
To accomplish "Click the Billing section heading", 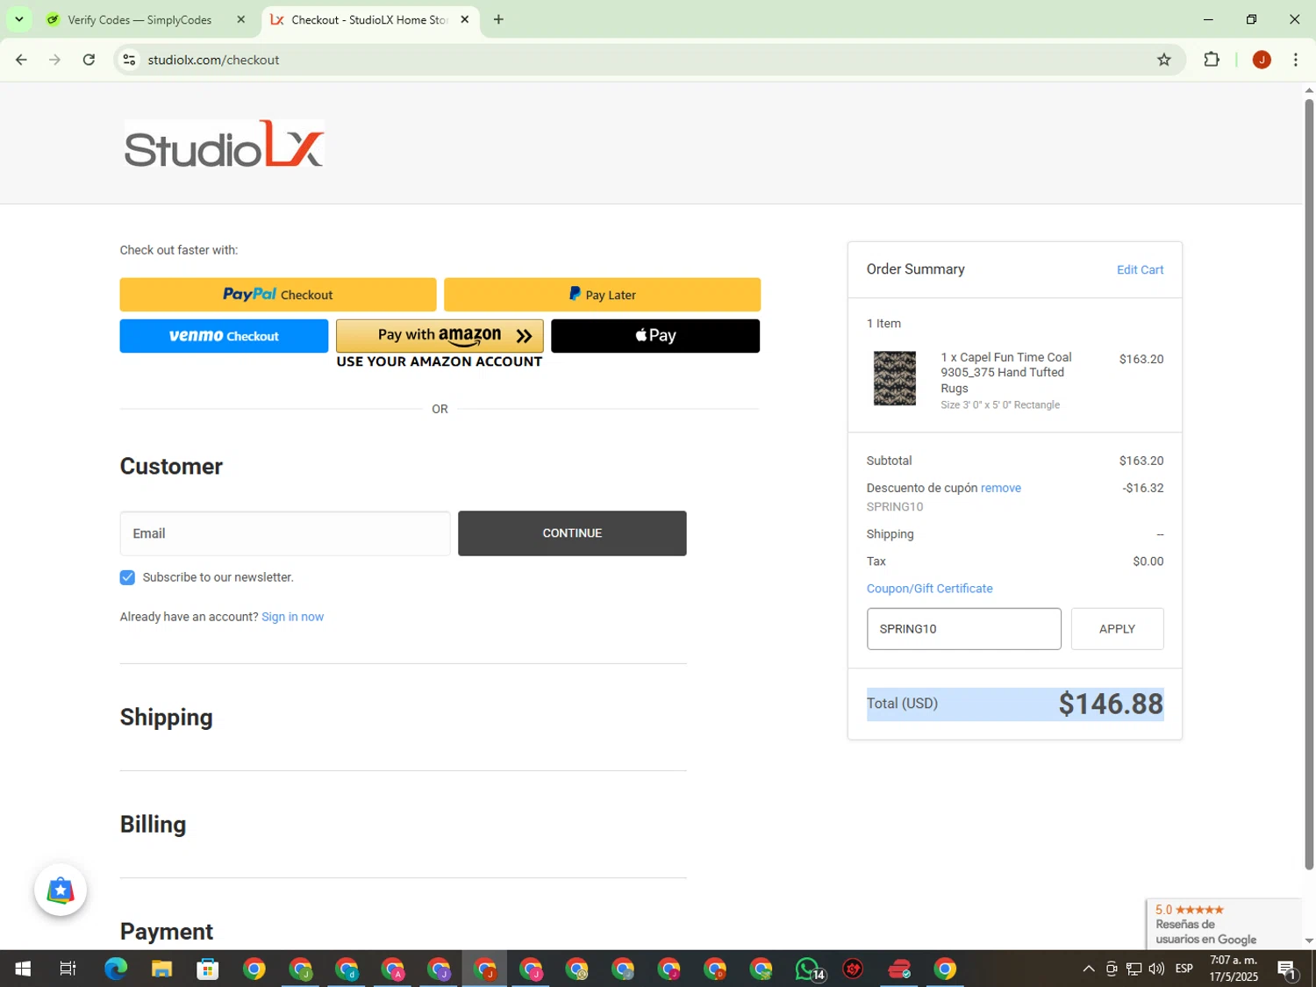I will [x=154, y=825].
